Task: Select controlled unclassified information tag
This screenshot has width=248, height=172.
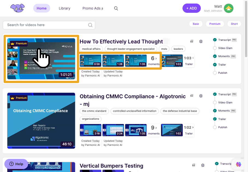Action: coord(135,111)
